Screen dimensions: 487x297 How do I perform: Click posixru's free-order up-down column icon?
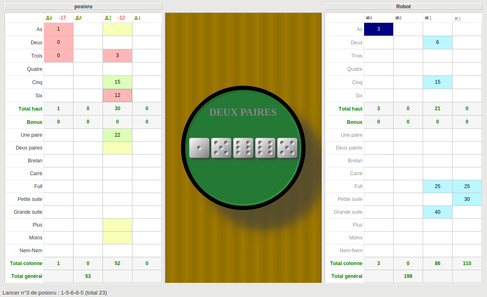[x=108, y=18]
